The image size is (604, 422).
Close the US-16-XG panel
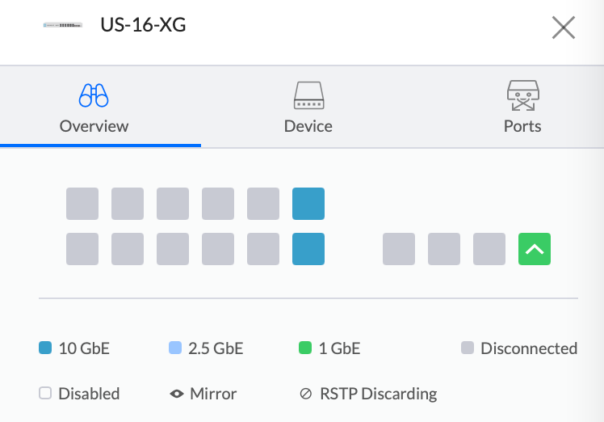[x=563, y=27]
